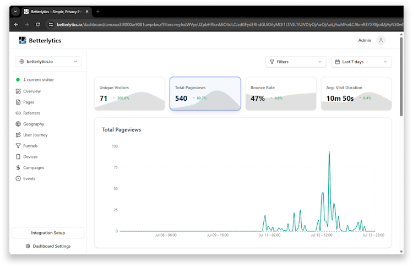Image resolution: width=413 pixels, height=267 pixels.
Task: Click the Funnels filter icon
Action: (18, 146)
